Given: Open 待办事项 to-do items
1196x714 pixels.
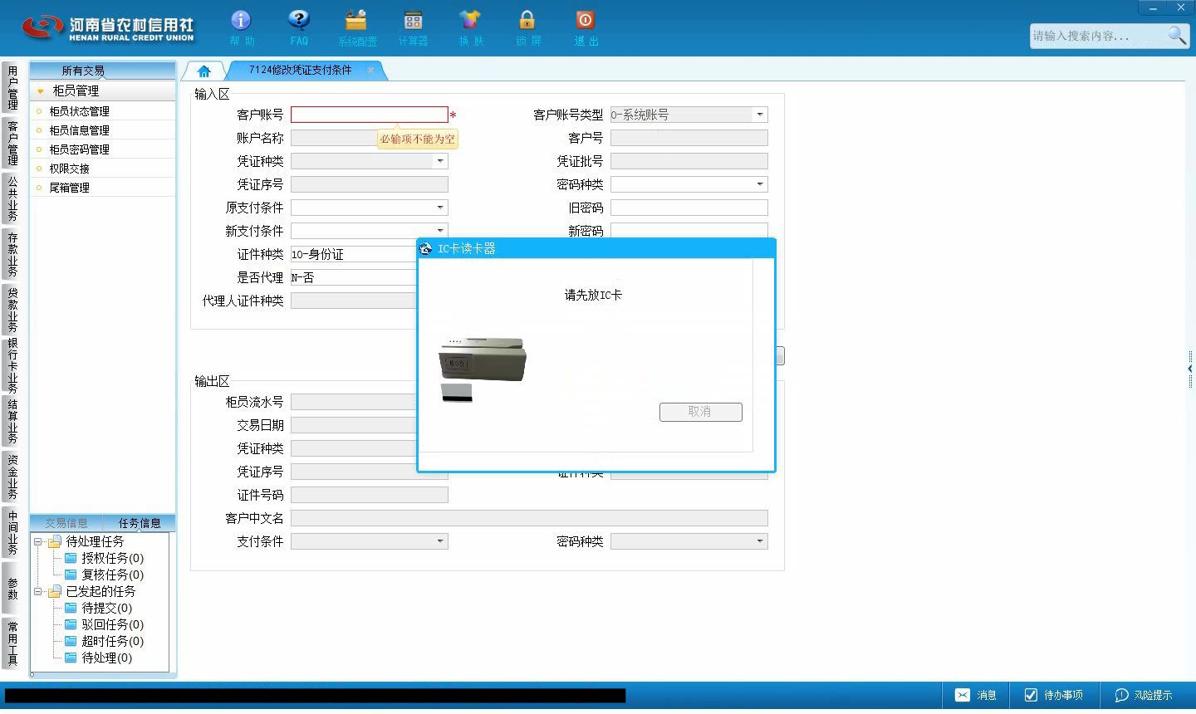Looking at the screenshot, I should tap(1053, 695).
